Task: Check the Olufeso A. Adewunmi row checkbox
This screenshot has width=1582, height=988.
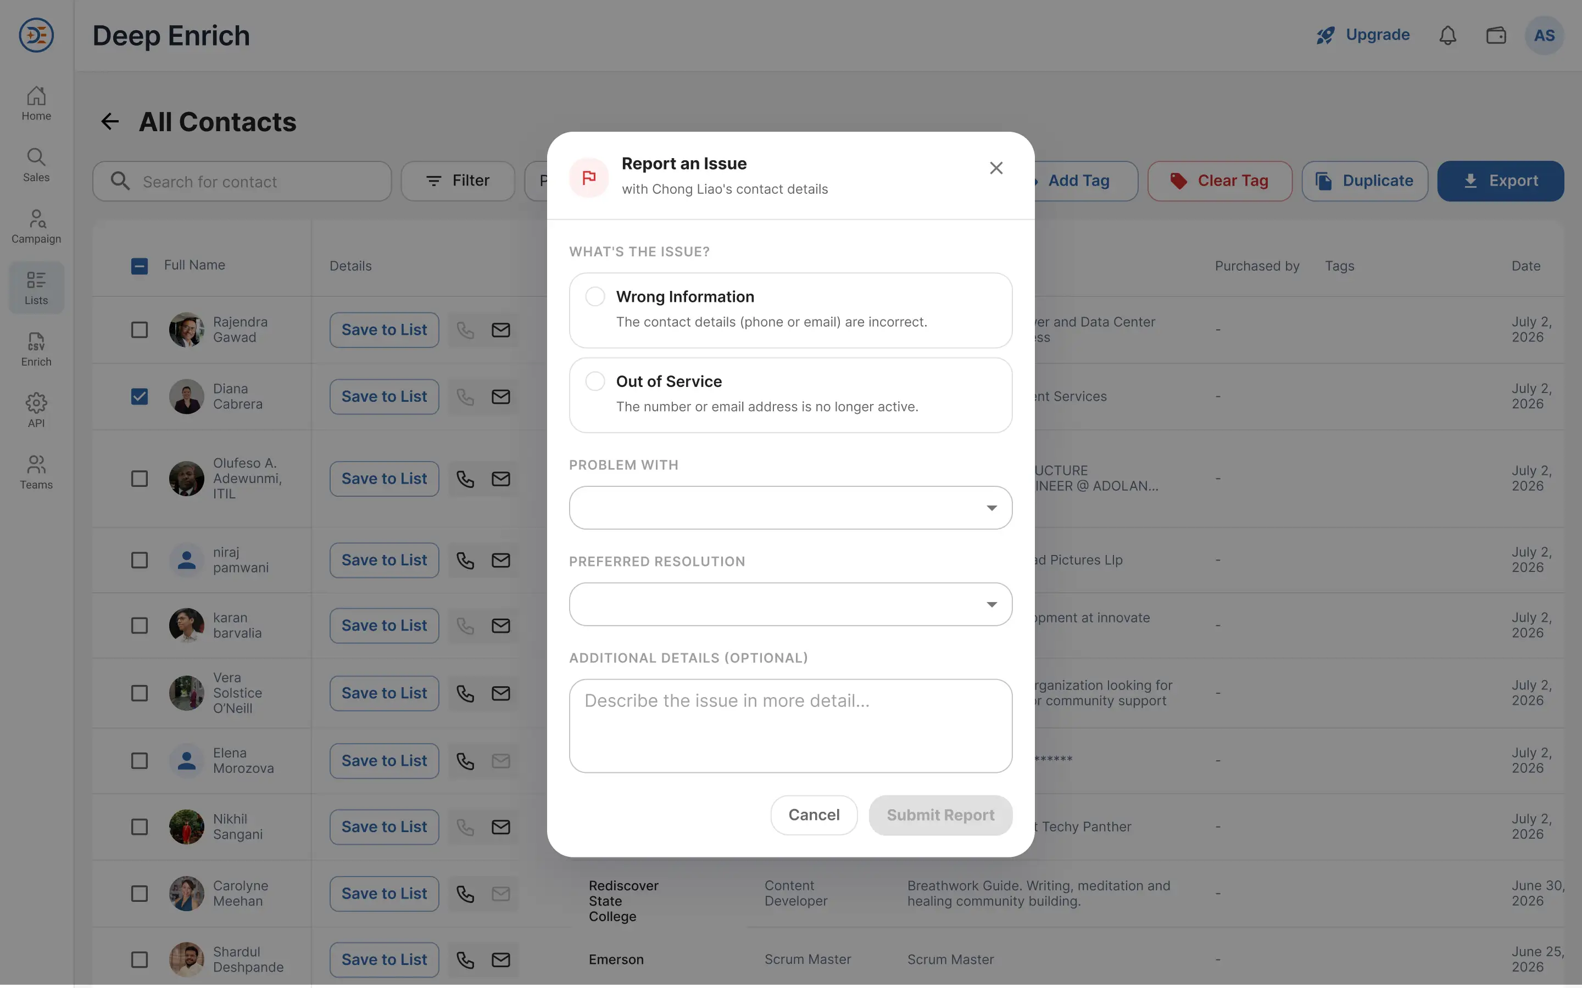Action: [x=139, y=479]
